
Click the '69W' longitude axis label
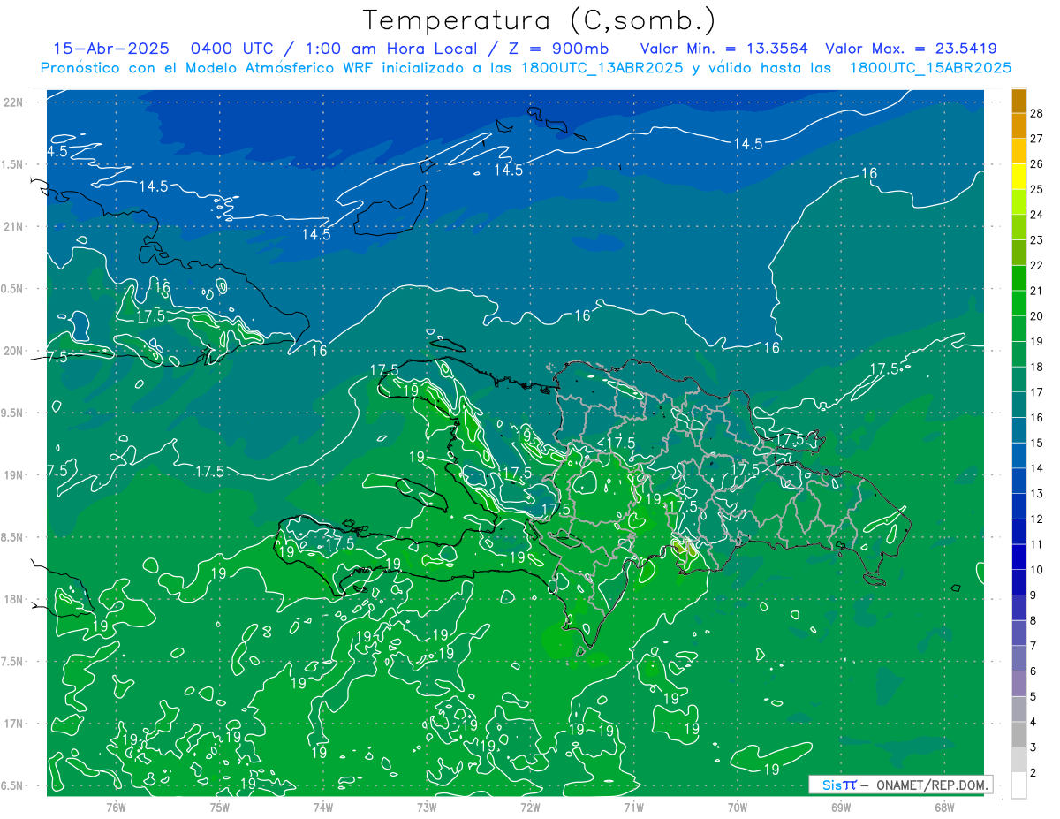click(841, 808)
